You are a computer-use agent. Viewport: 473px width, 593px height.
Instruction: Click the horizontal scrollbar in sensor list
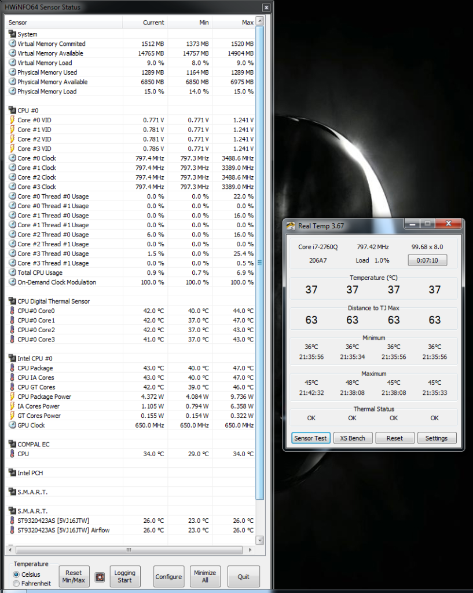tap(129, 550)
